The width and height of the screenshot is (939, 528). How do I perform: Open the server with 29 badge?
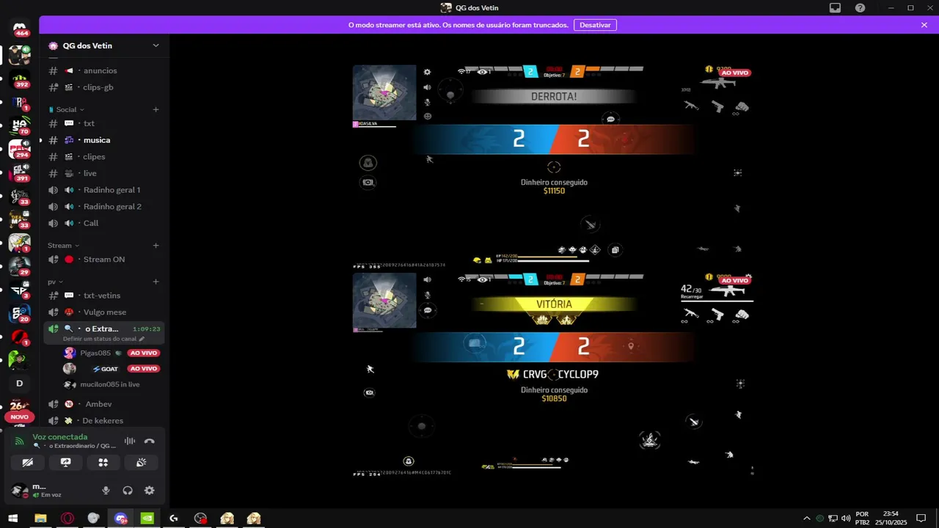[20, 268]
